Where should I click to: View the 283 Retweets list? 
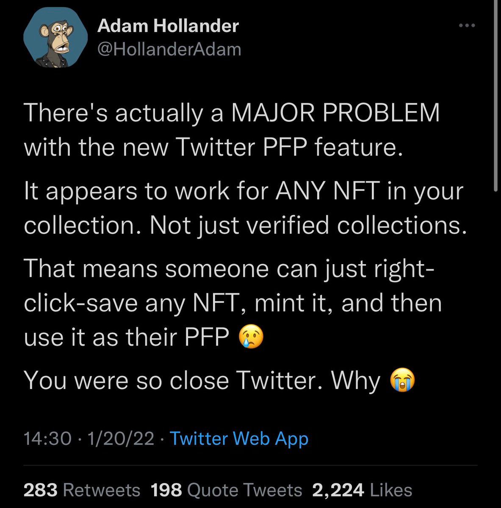(82, 490)
